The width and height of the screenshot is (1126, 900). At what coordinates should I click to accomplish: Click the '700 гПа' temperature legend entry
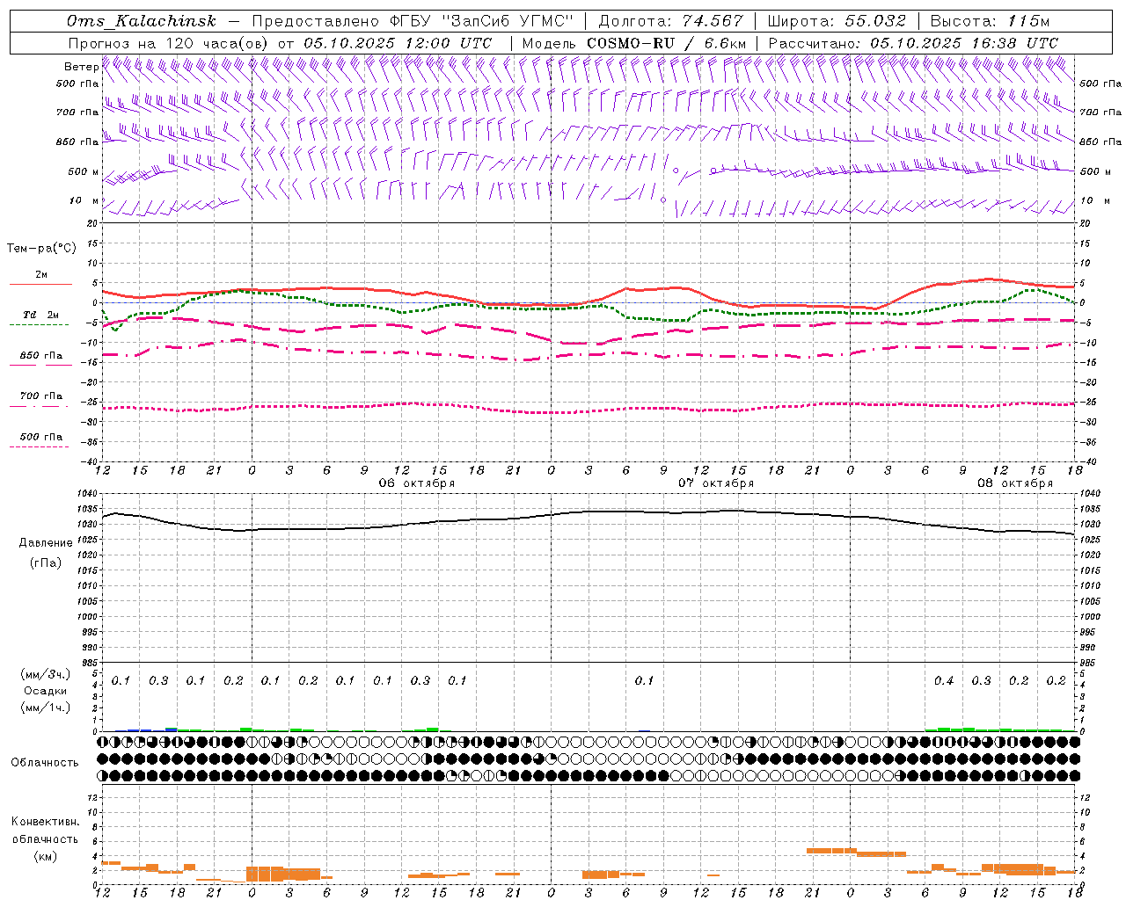point(41,396)
